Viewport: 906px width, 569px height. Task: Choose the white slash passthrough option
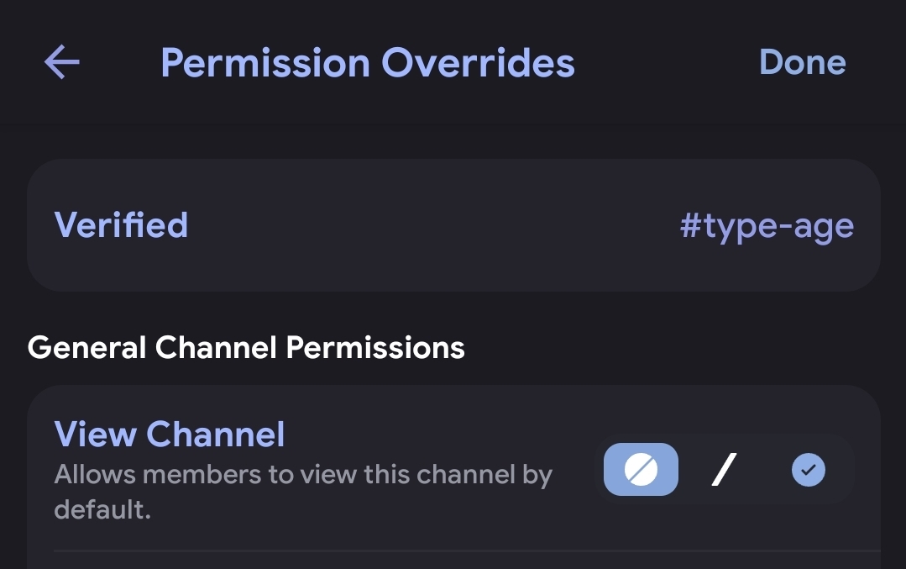coord(724,469)
